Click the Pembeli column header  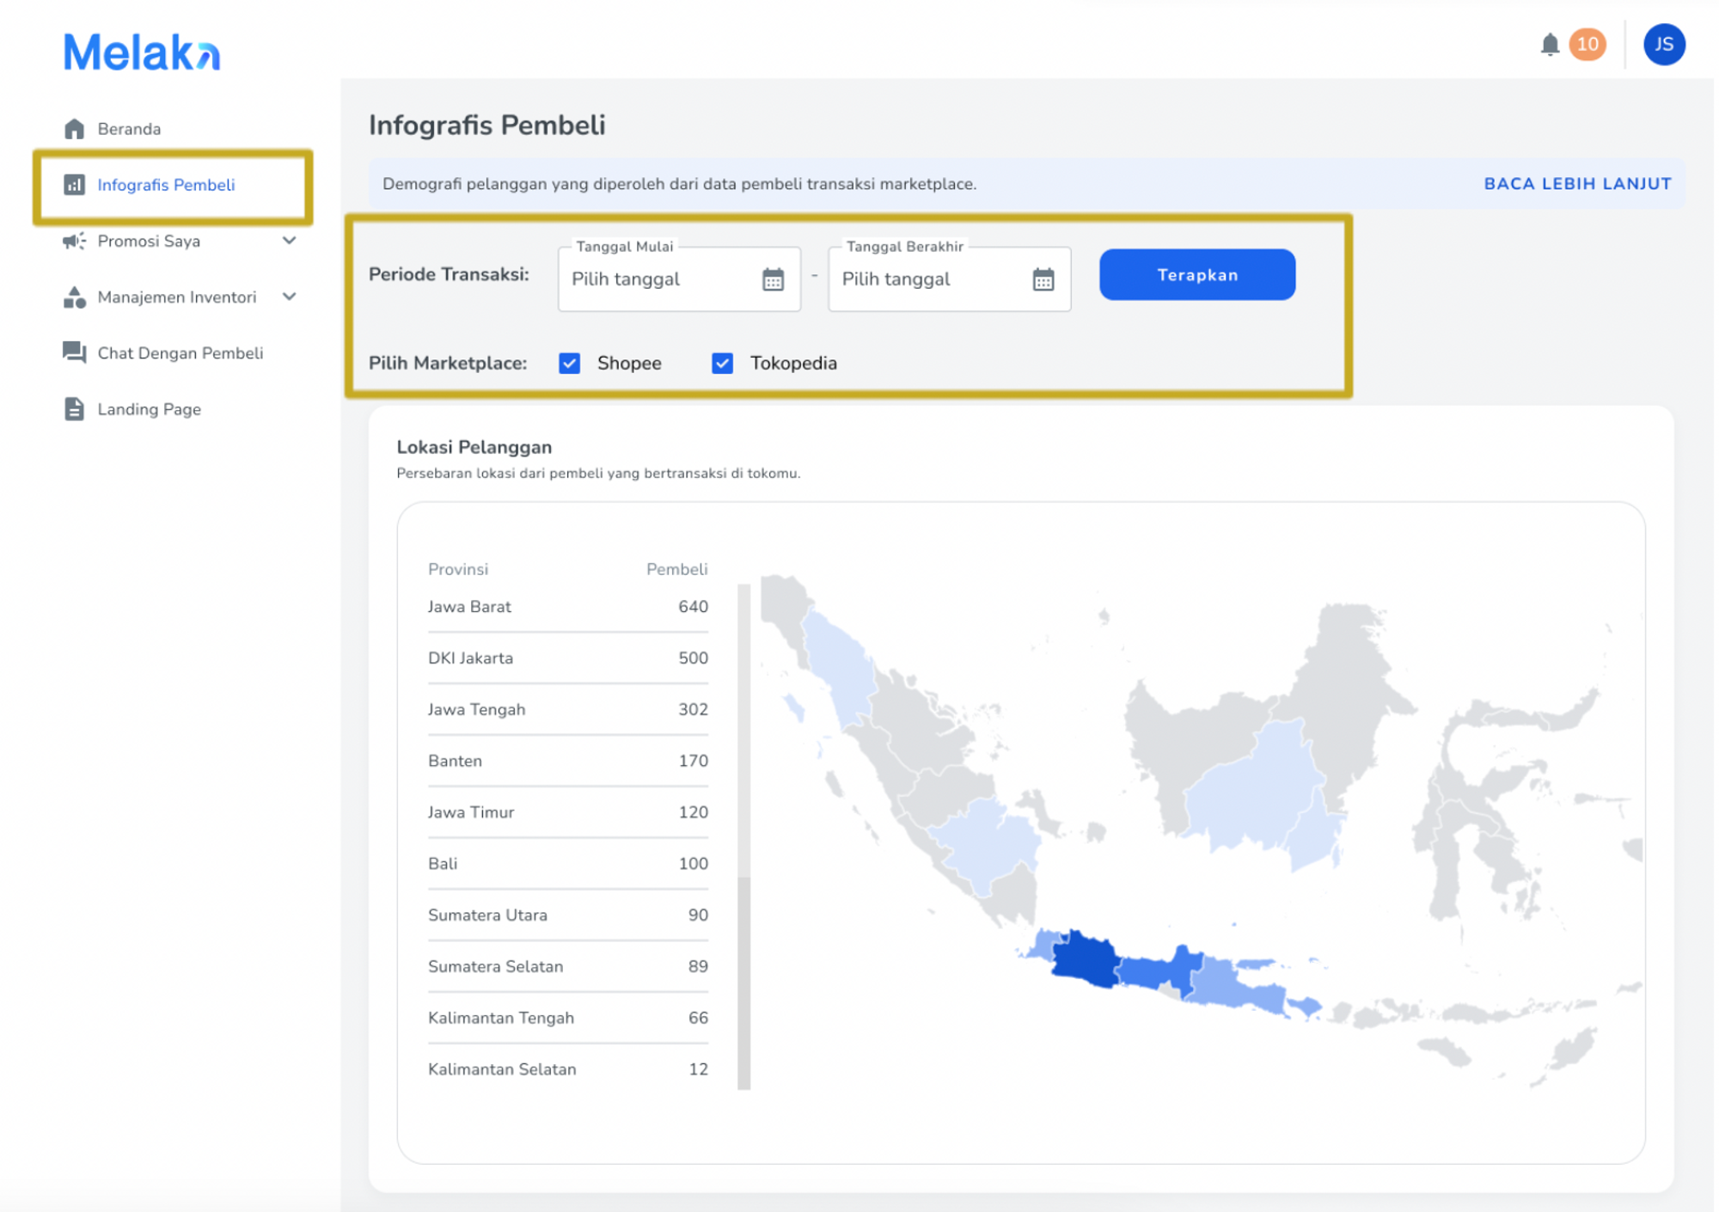point(676,569)
